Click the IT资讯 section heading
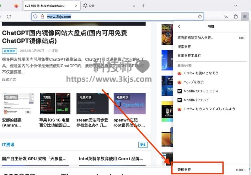This screenshot has width=251, height=175. coord(8,145)
